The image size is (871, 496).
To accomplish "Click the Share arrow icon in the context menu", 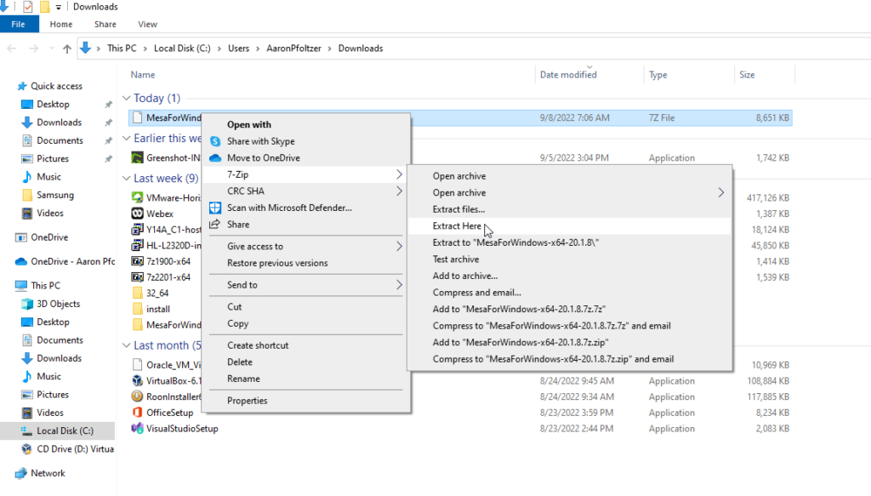I will click(215, 225).
